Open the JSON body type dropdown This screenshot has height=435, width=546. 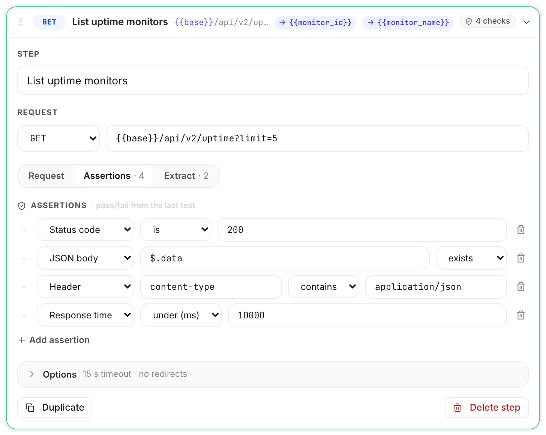coord(85,258)
